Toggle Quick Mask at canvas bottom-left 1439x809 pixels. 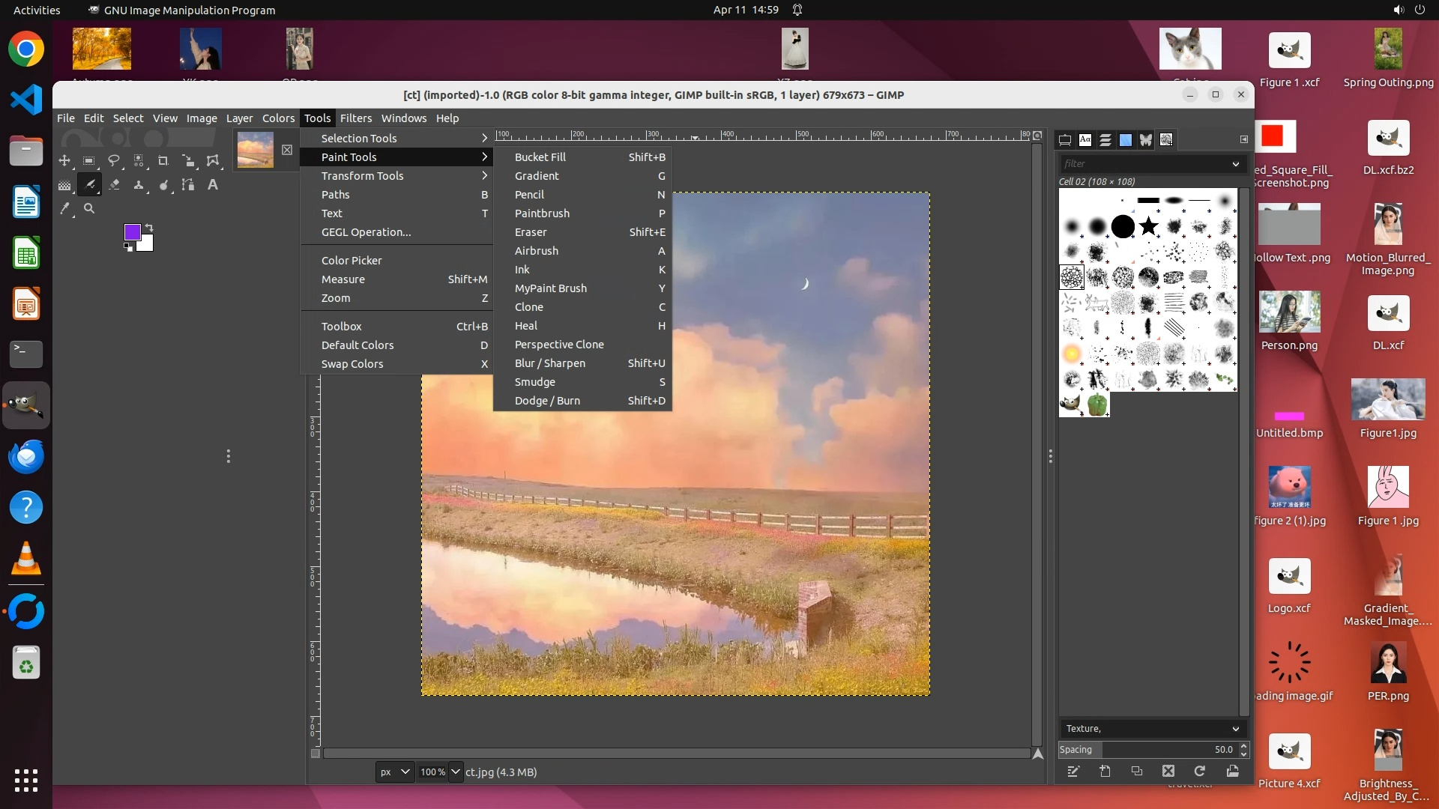pos(316,754)
